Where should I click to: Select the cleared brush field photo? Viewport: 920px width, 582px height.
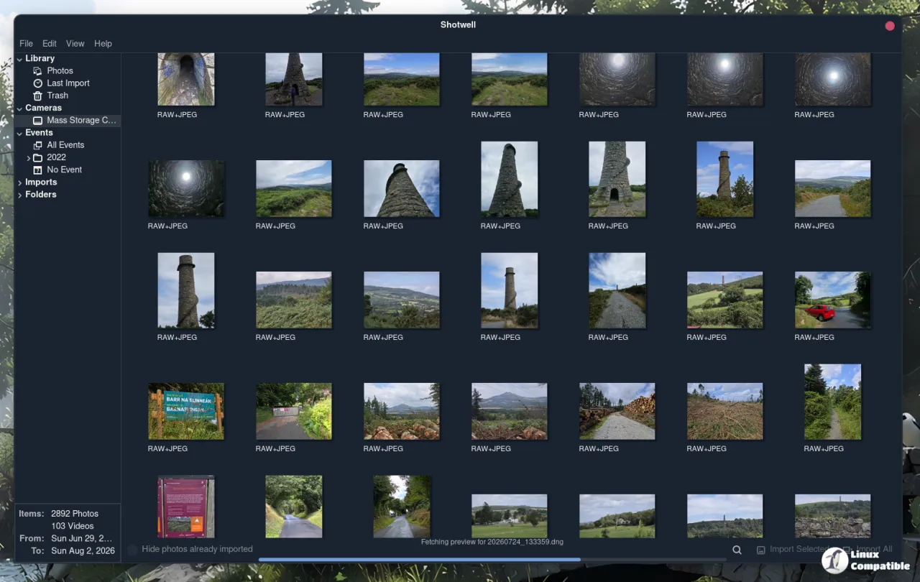coord(724,411)
